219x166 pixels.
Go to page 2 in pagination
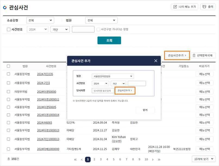pos(94,159)
